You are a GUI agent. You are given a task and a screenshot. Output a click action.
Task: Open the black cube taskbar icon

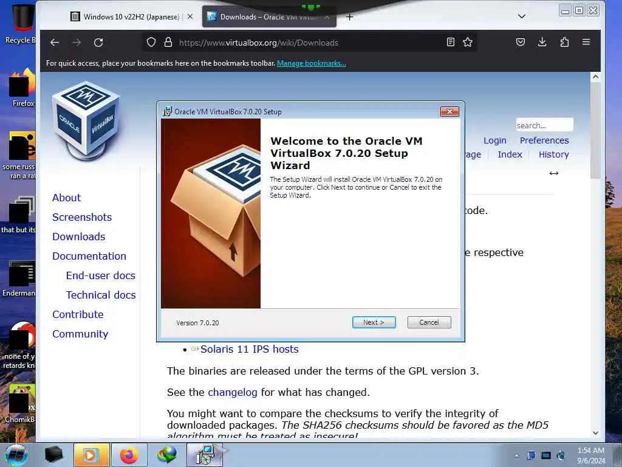coord(54,455)
